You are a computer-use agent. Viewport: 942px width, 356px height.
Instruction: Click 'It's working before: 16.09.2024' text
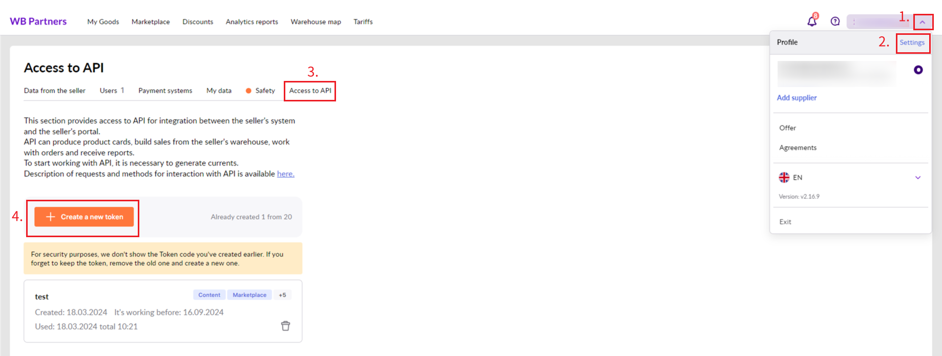[x=169, y=312]
